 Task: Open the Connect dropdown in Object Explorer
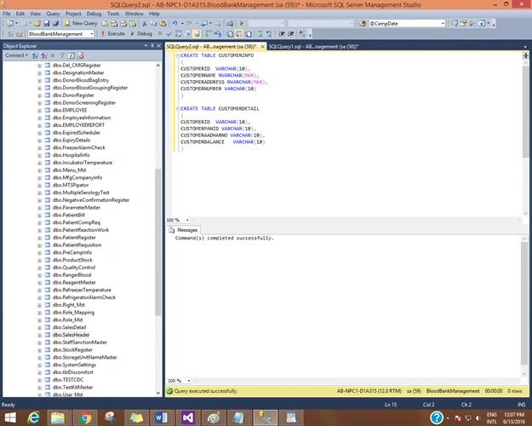coord(16,55)
